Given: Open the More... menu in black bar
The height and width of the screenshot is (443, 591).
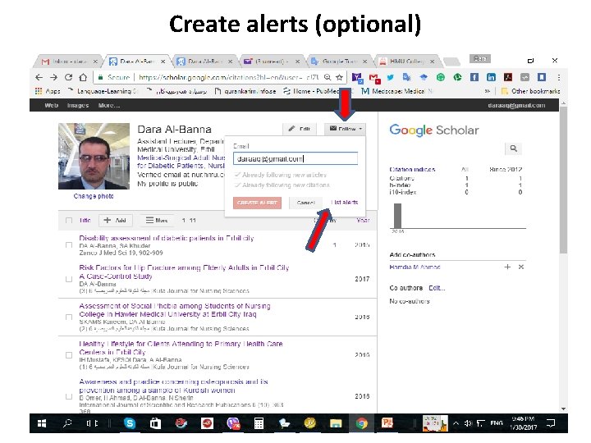Looking at the screenshot, I should click(x=109, y=106).
